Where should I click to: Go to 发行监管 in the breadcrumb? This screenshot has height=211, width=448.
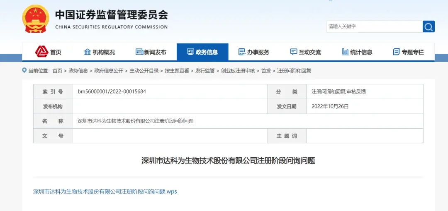[x=205, y=71]
